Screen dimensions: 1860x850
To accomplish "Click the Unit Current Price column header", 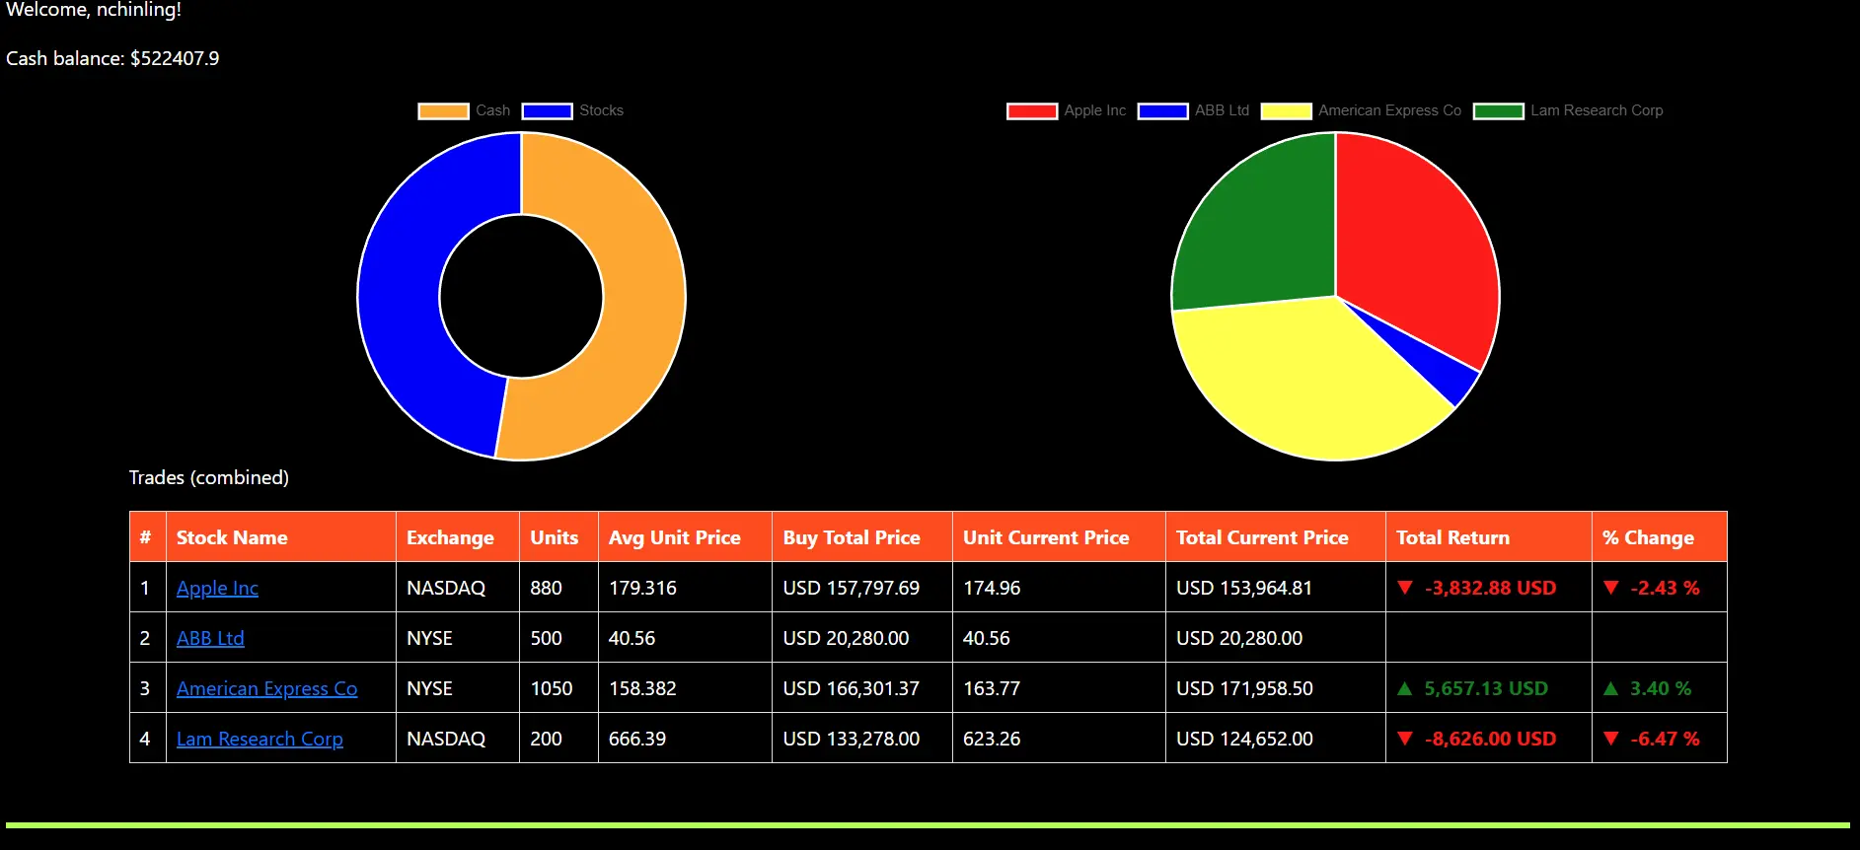I will (x=1059, y=537).
